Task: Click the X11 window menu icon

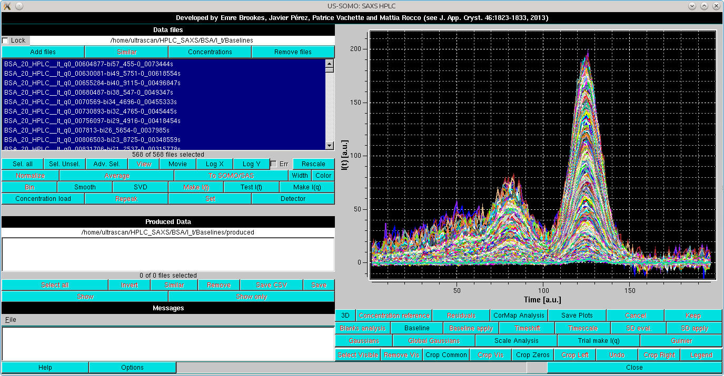Action: [x=7, y=5]
